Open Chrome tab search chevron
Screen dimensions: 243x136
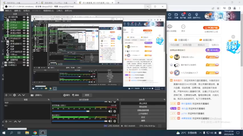(x=217, y=2)
